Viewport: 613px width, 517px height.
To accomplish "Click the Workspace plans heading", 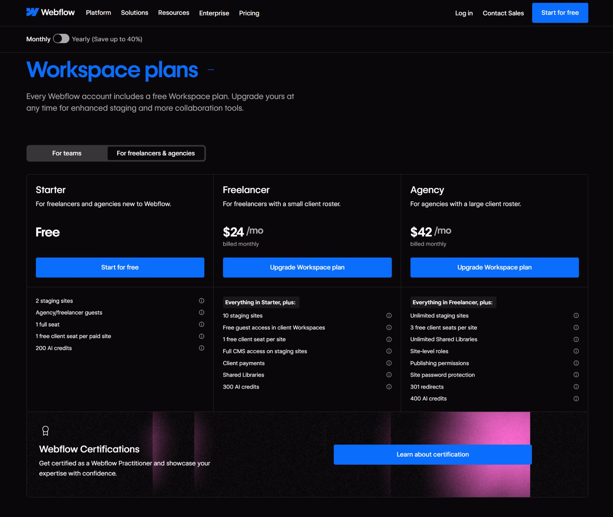I will (x=112, y=70).
